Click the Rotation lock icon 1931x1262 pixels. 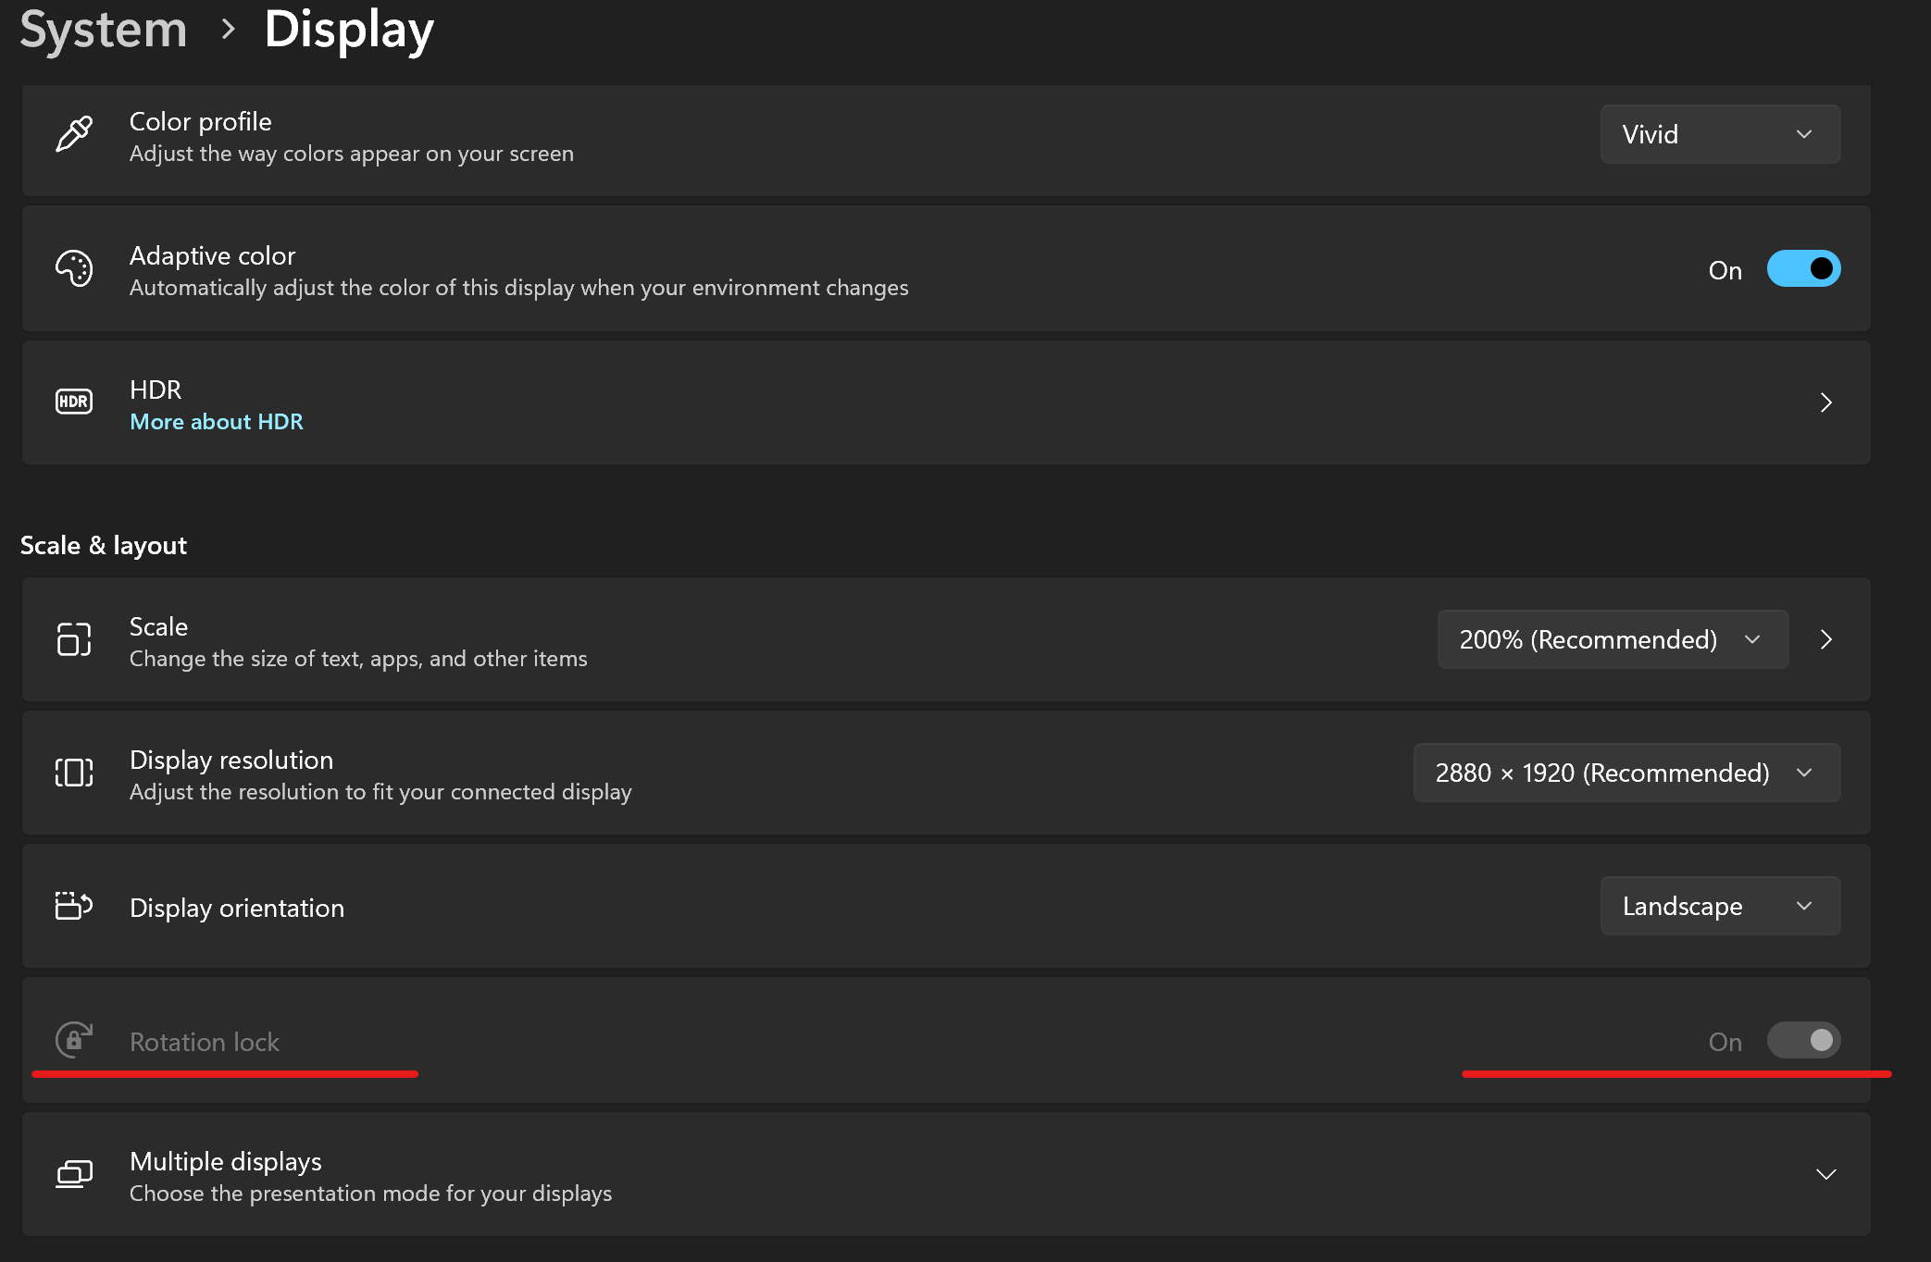74,1040
